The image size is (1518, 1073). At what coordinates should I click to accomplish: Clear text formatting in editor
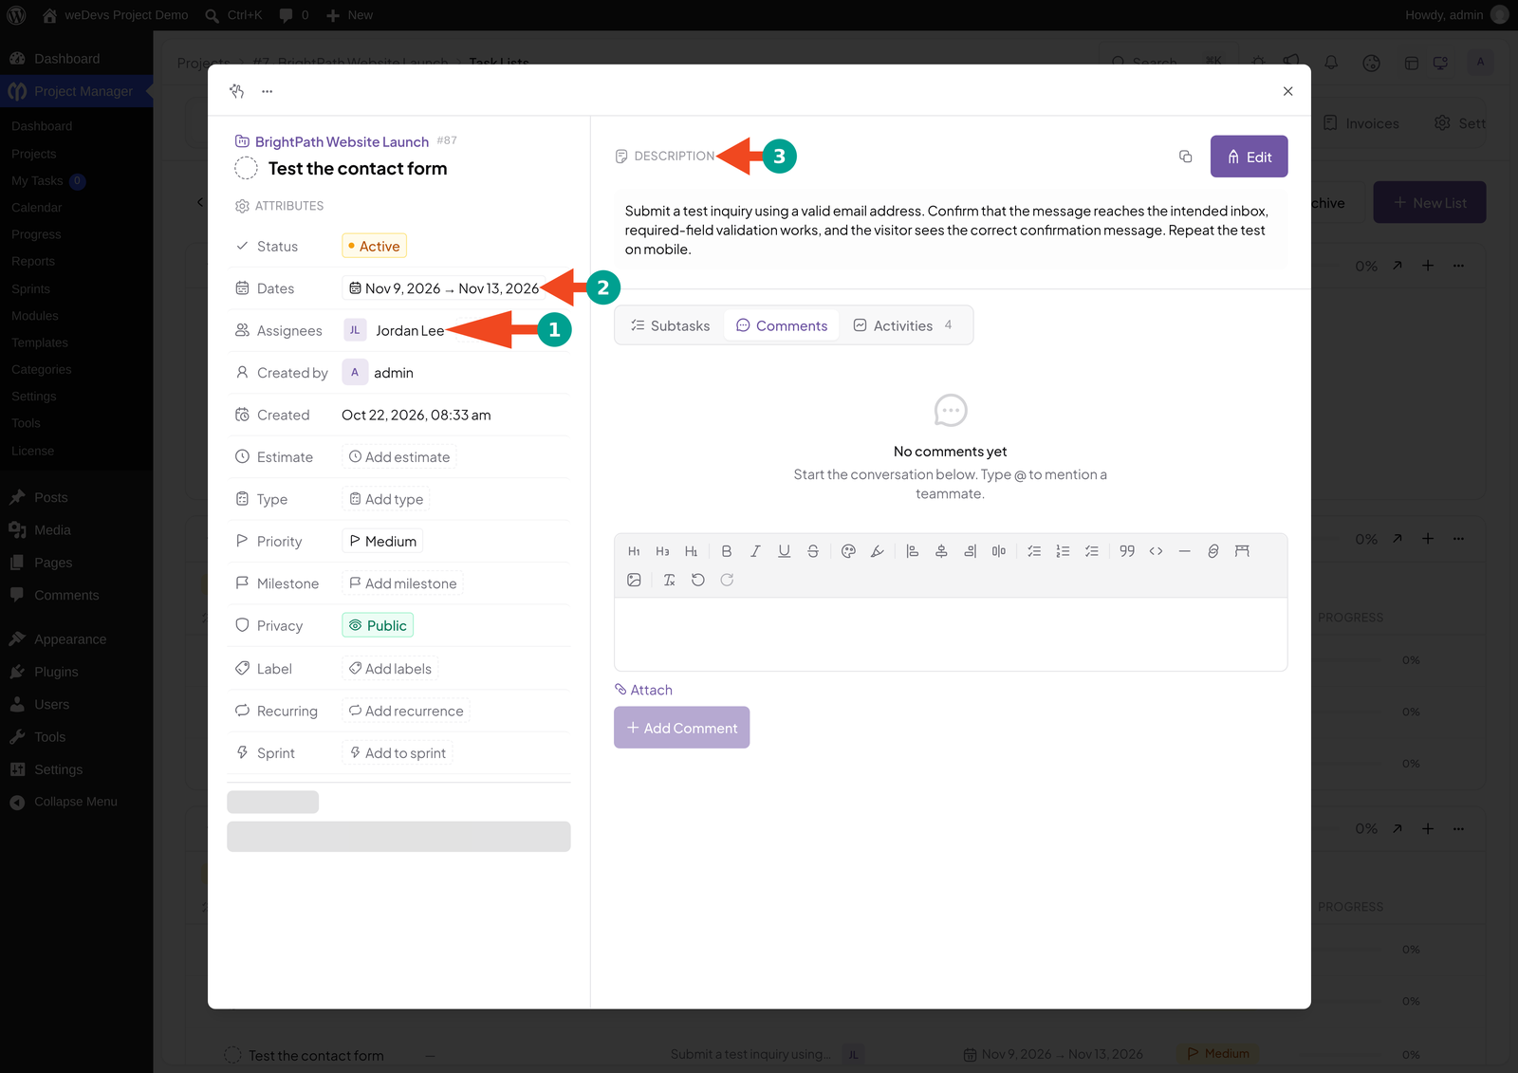[x=670, y=580]
